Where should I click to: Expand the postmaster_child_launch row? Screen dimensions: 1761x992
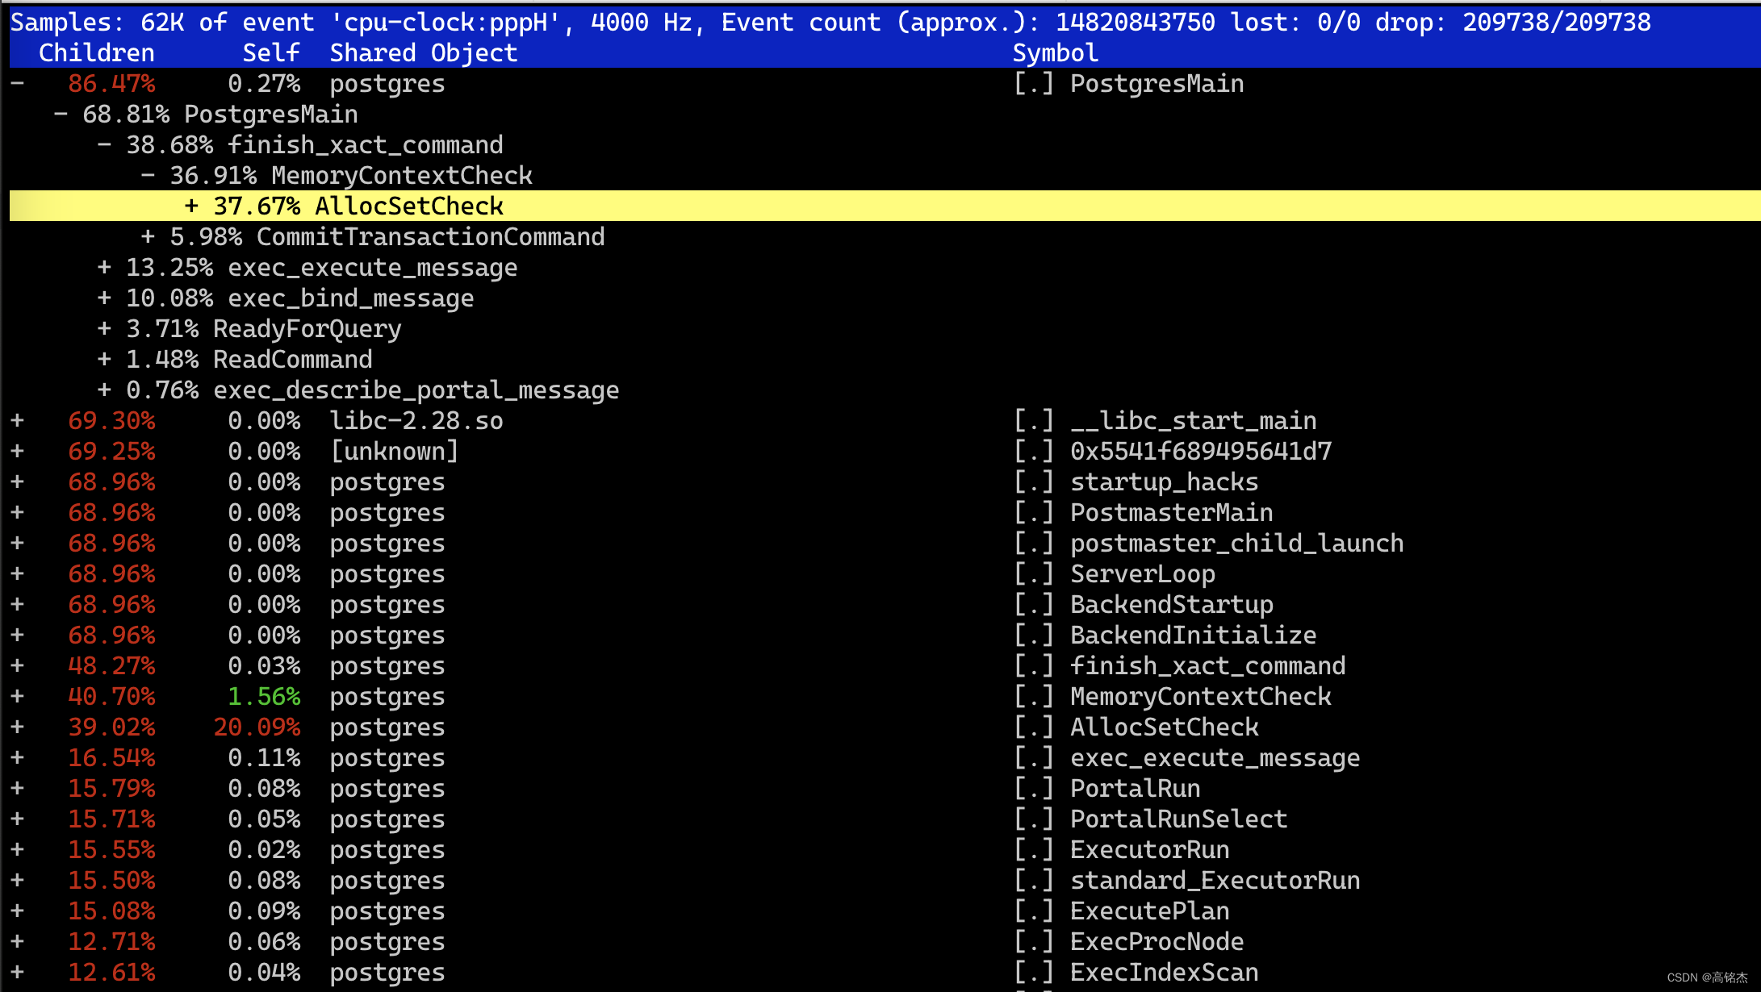pos(17,544)
